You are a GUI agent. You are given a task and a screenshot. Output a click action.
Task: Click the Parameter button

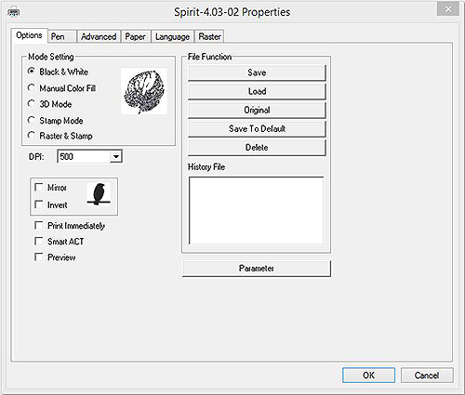coord(257,269)
